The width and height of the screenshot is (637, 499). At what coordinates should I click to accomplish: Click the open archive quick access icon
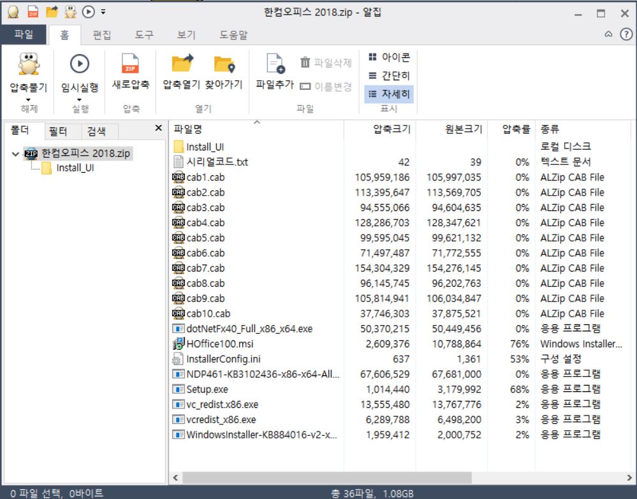(52, 11)
